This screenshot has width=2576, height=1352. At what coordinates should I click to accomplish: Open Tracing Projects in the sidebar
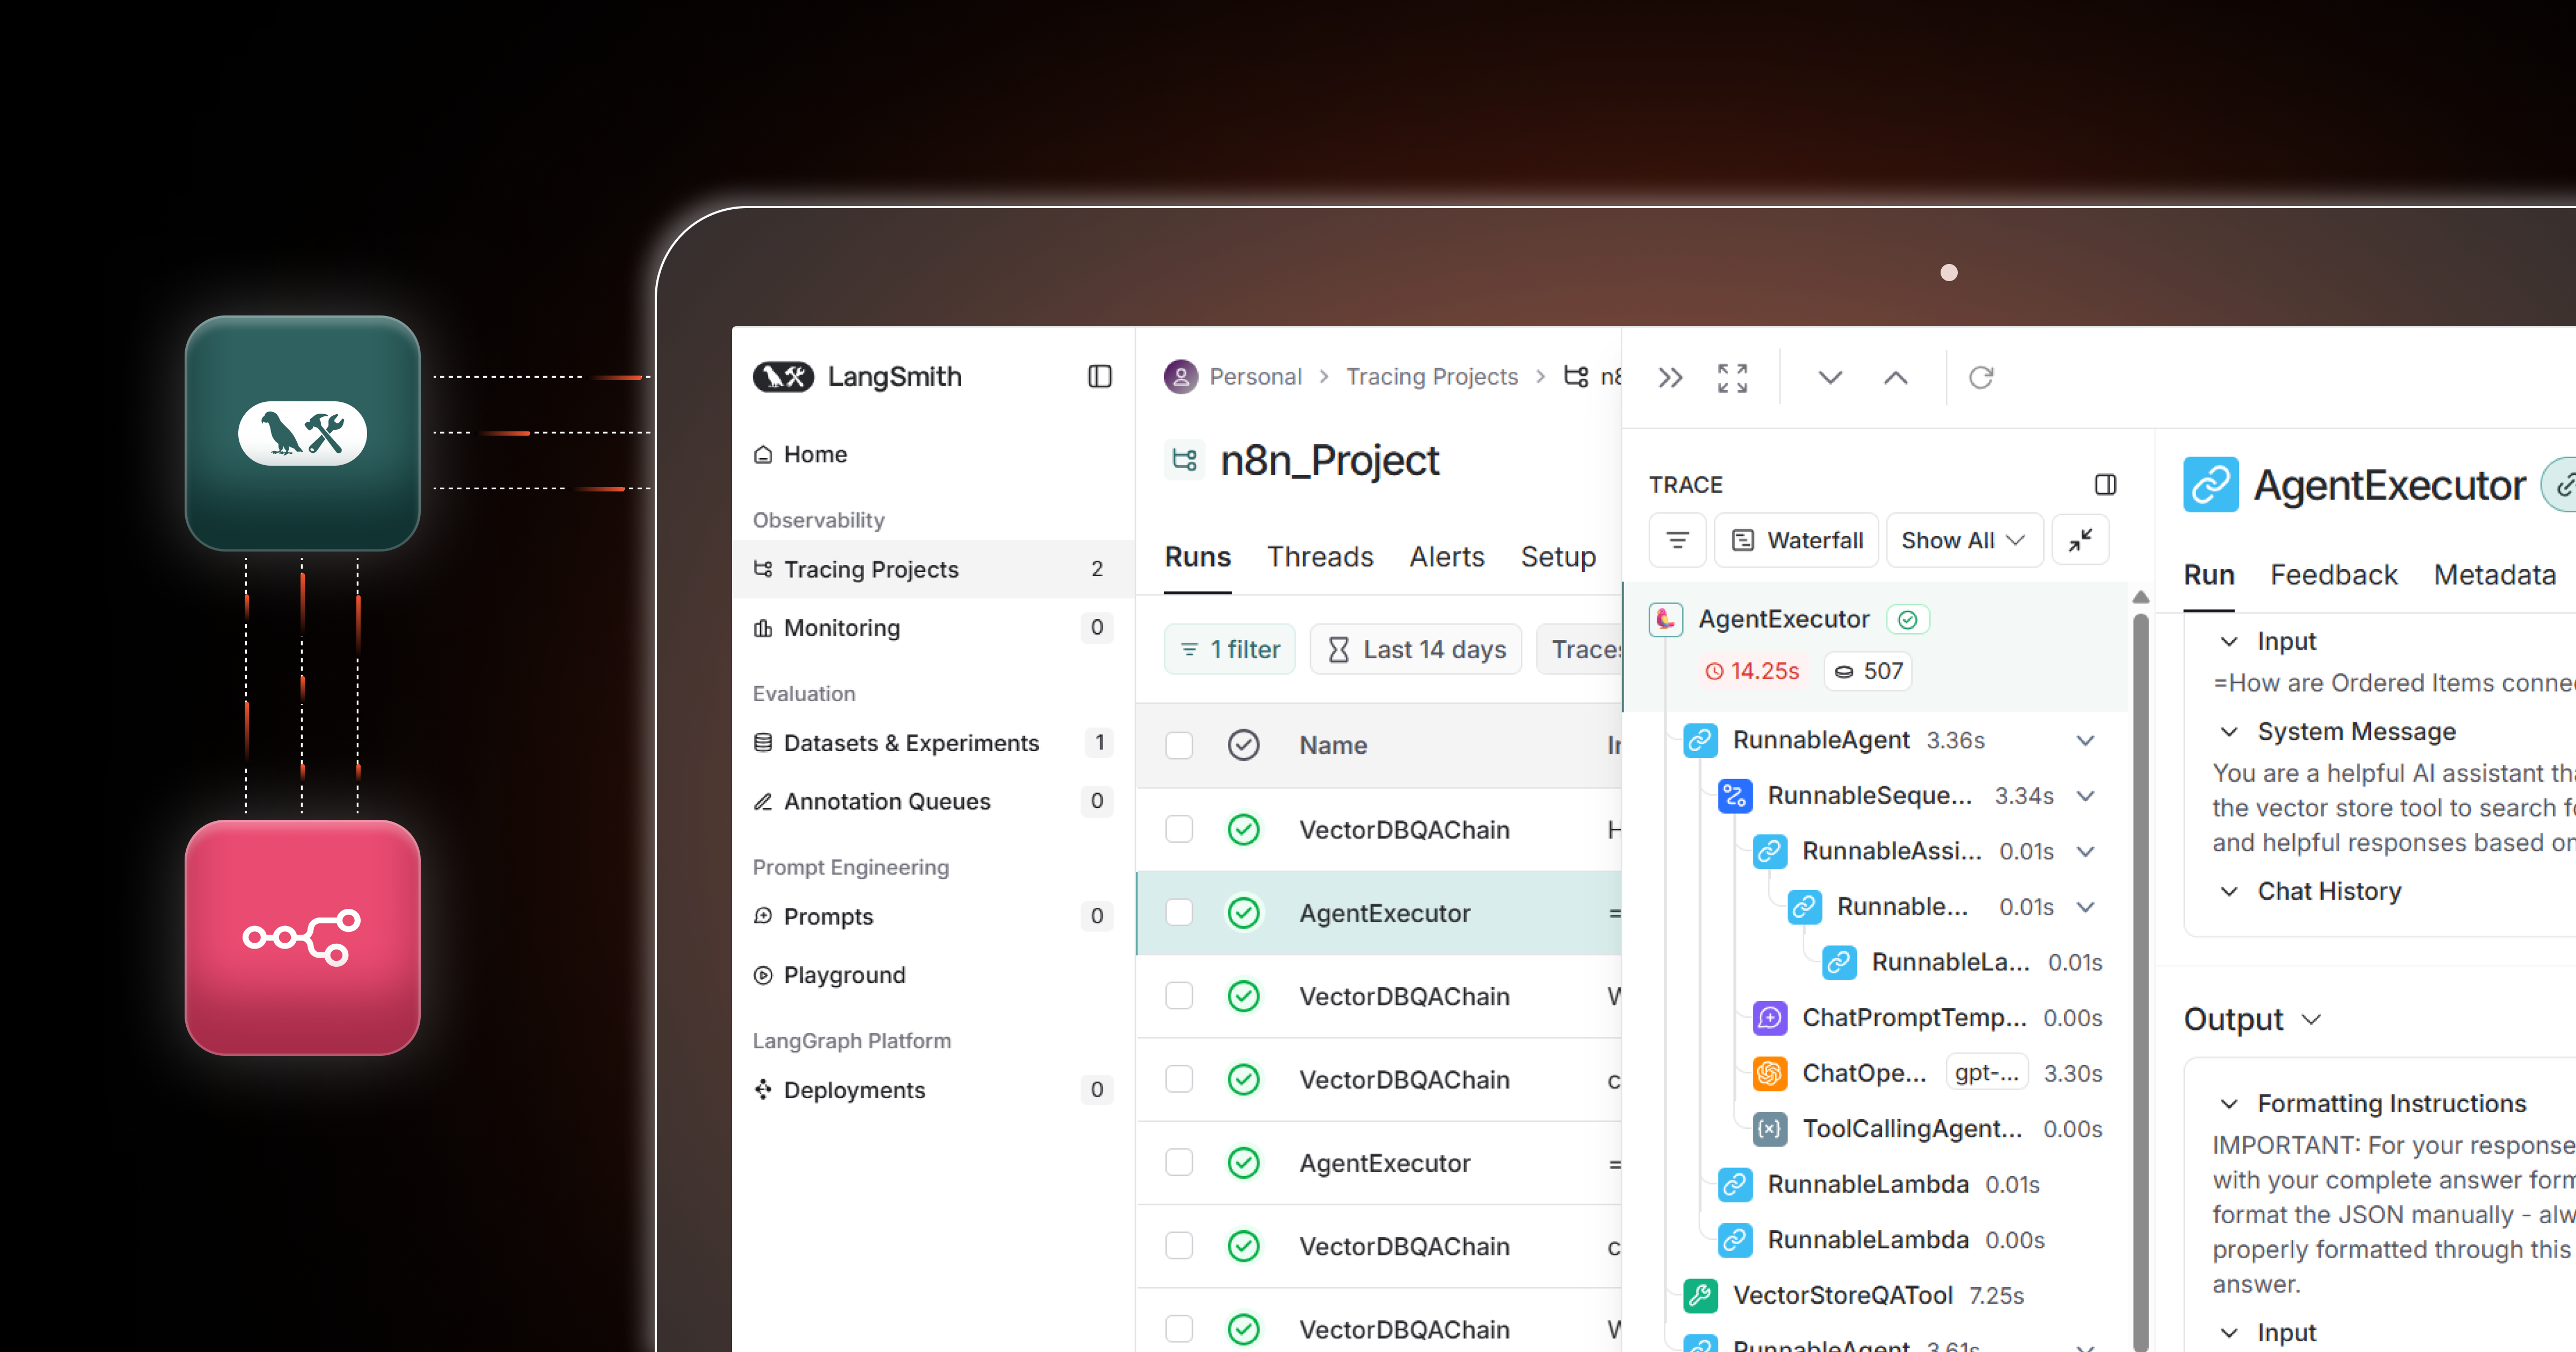click(932, 569)
